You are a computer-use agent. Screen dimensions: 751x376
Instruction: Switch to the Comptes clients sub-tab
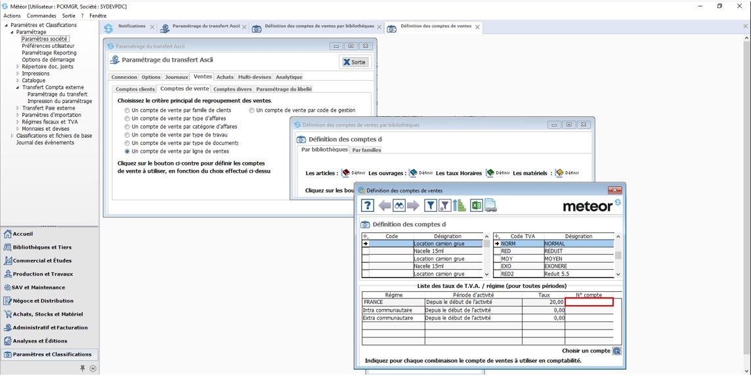pos(135,89)
